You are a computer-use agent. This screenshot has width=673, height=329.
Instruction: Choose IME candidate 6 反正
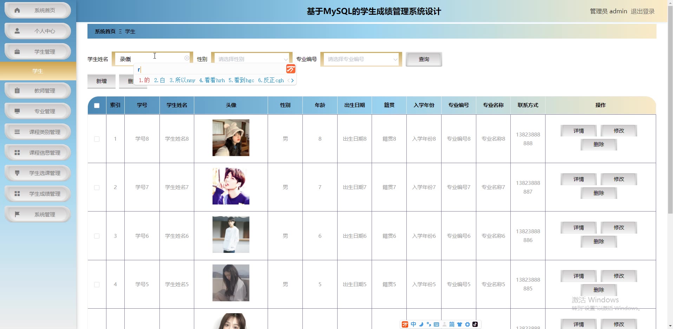[271, 80]
